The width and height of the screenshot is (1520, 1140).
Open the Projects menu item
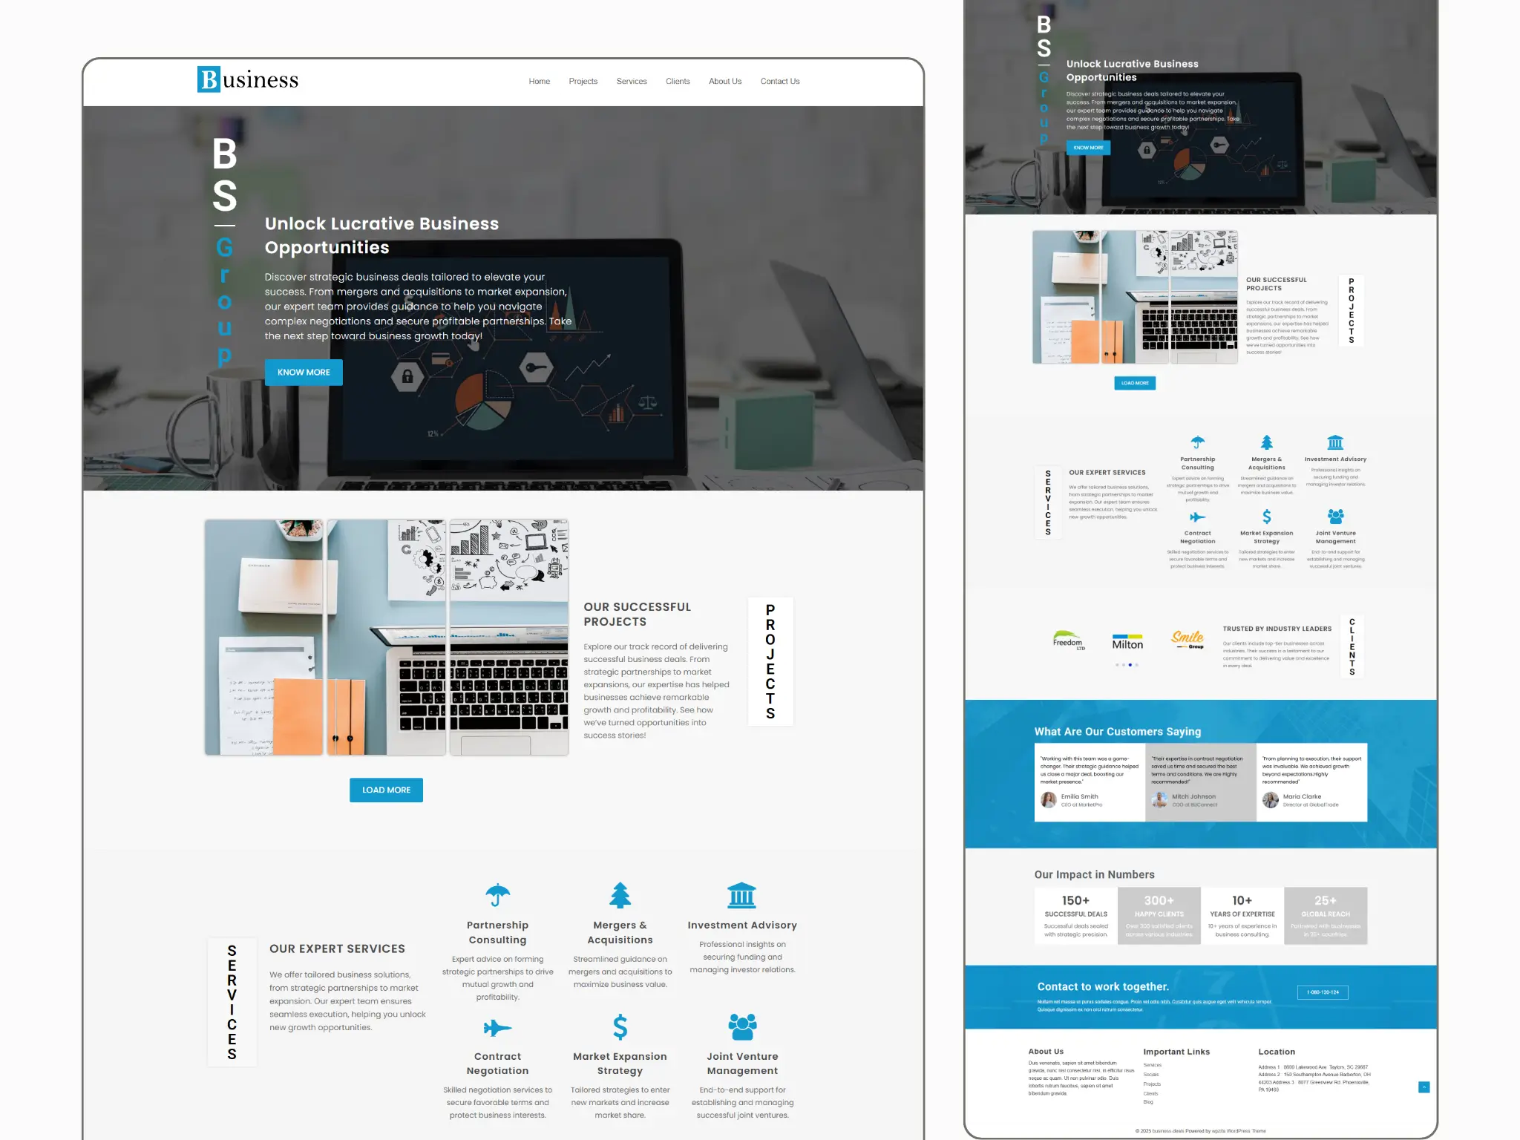click(x=583, y=82)
